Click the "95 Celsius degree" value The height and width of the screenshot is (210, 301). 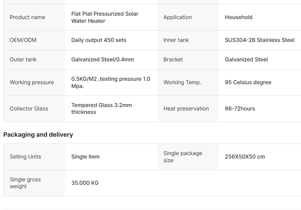(248, 82)
